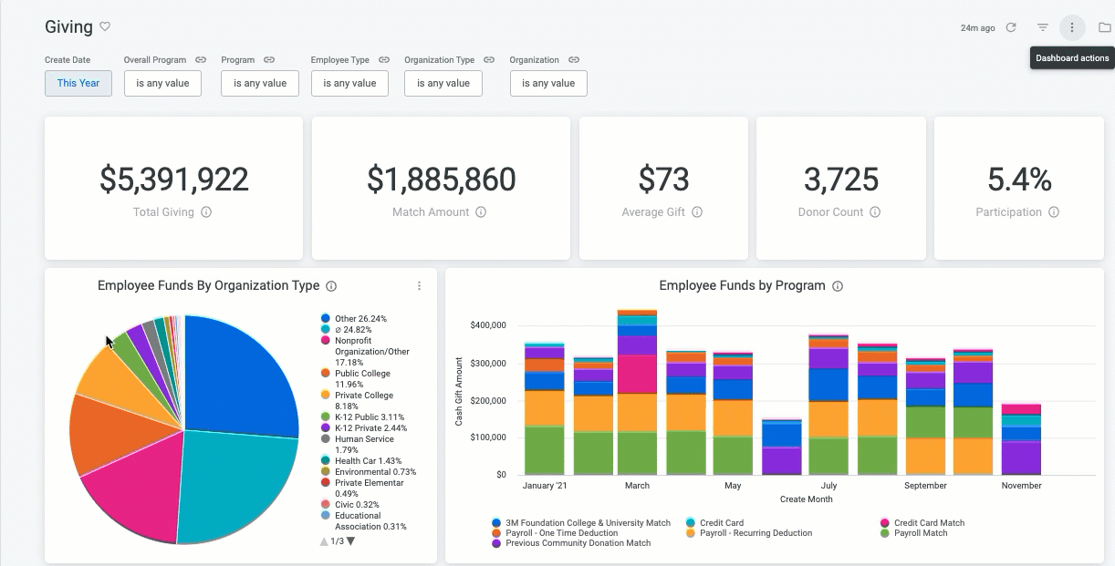Click the 24m ago timestamp
Viewport: 1115px width, 566px height.
tap(977, 28)
